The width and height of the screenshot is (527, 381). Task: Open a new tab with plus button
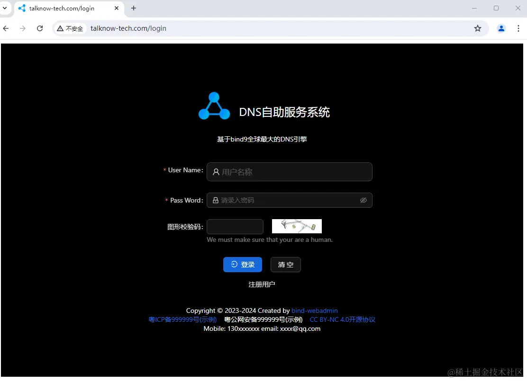[134, 8]
